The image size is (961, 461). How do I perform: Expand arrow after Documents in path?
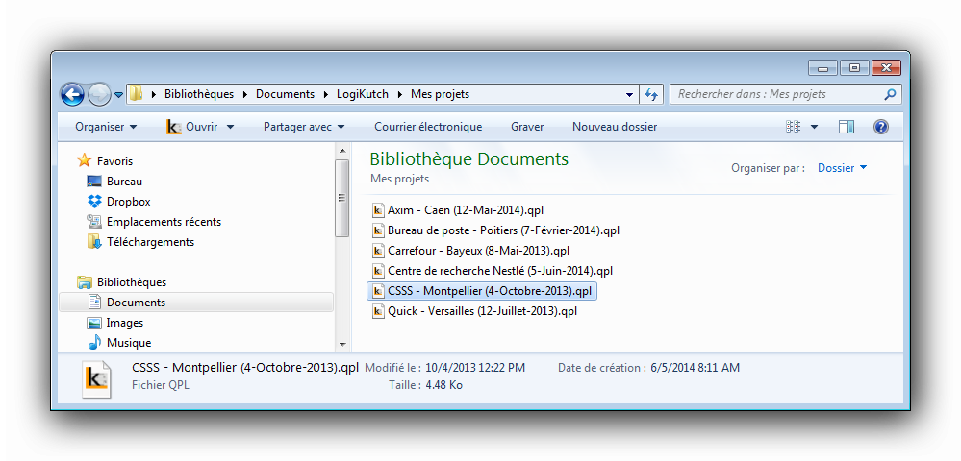(325, 94)
